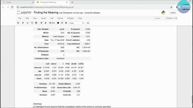
Task: Restart the kernel circular arrow icon
Action: (x=62, y=23)
